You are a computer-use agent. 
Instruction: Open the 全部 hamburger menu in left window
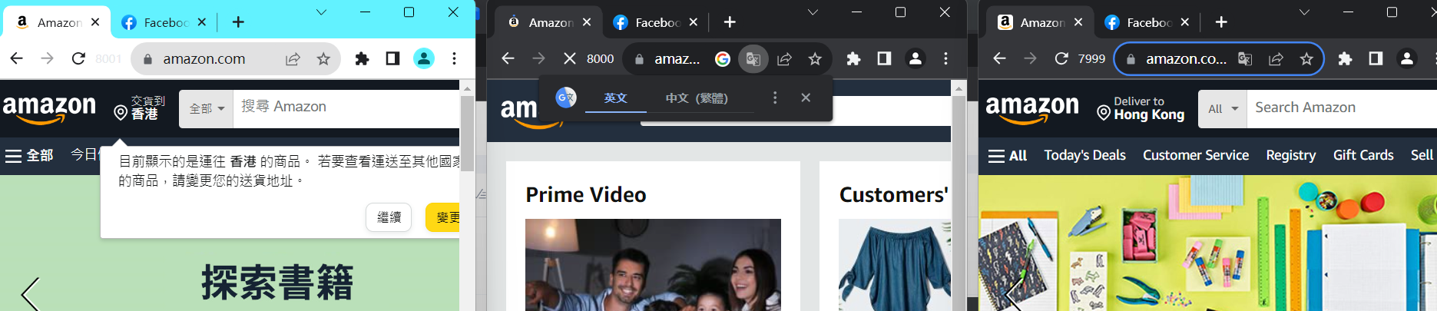[x=29, y=156]
